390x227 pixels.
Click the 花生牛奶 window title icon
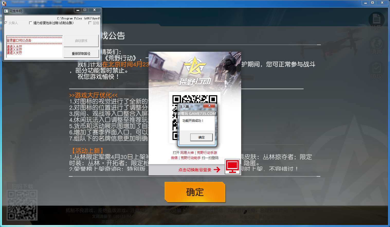tap(6, 11)
